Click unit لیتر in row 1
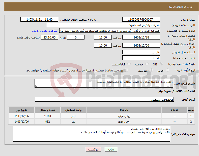The width and height of the screenshot is (199, 156). [73, 116]
